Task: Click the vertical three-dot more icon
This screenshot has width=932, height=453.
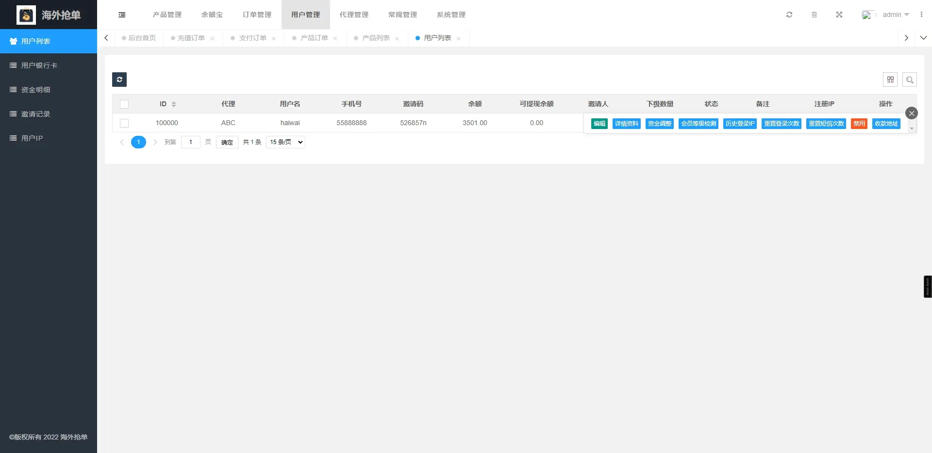Action: pyautogui.click(x=921, y=15)
